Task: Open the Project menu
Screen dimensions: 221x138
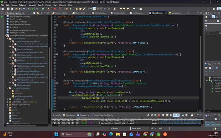Action: coord(48,5)
